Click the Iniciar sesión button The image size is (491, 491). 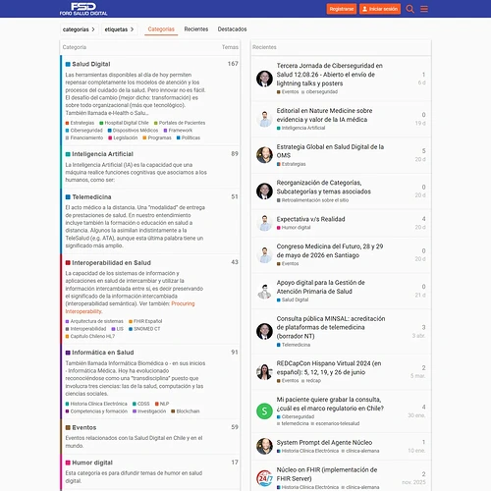380,9
